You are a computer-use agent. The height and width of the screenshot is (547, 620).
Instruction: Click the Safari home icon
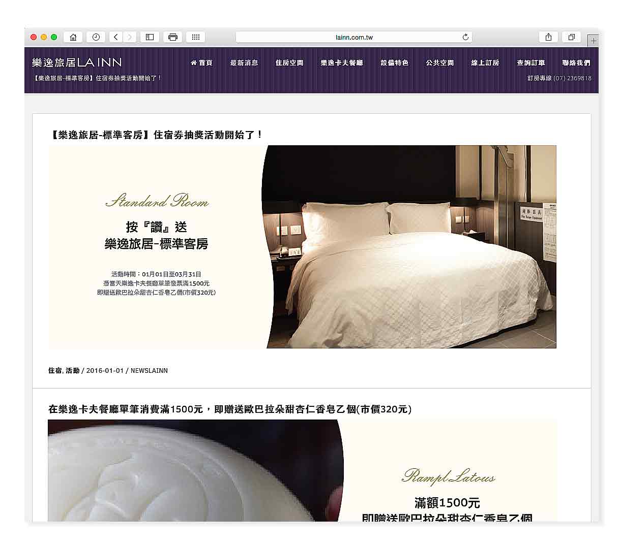[x=73, y=37]
